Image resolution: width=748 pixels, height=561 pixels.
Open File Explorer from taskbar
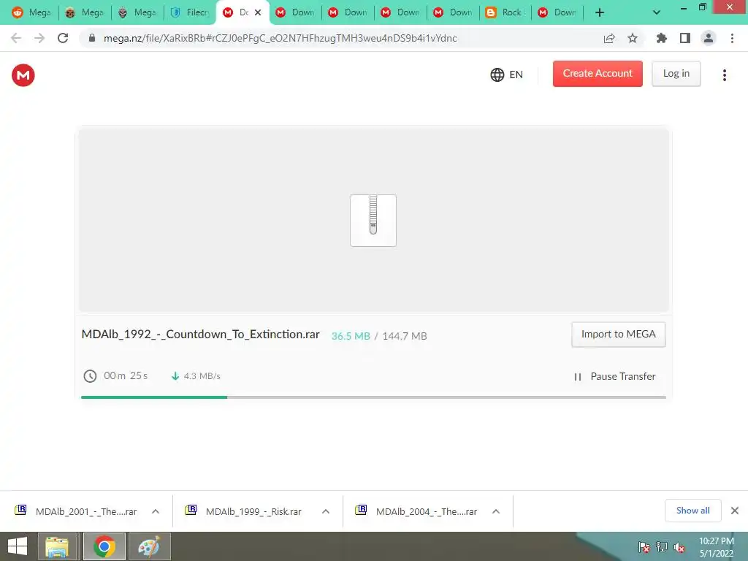point(57,546)
